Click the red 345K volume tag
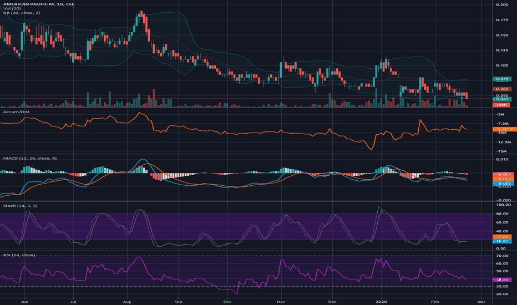 point(501,104)
